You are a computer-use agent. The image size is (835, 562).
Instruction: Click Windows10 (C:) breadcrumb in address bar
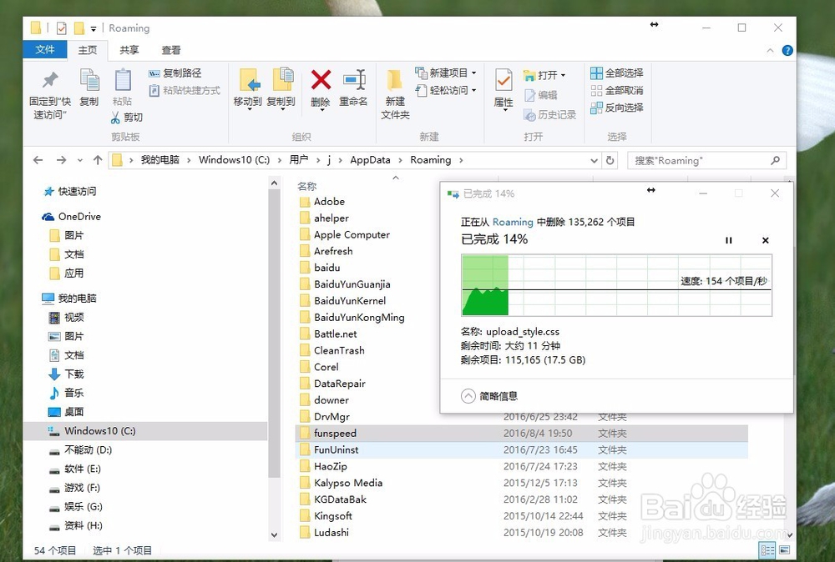pyautogui.click(x=234, y=160)
